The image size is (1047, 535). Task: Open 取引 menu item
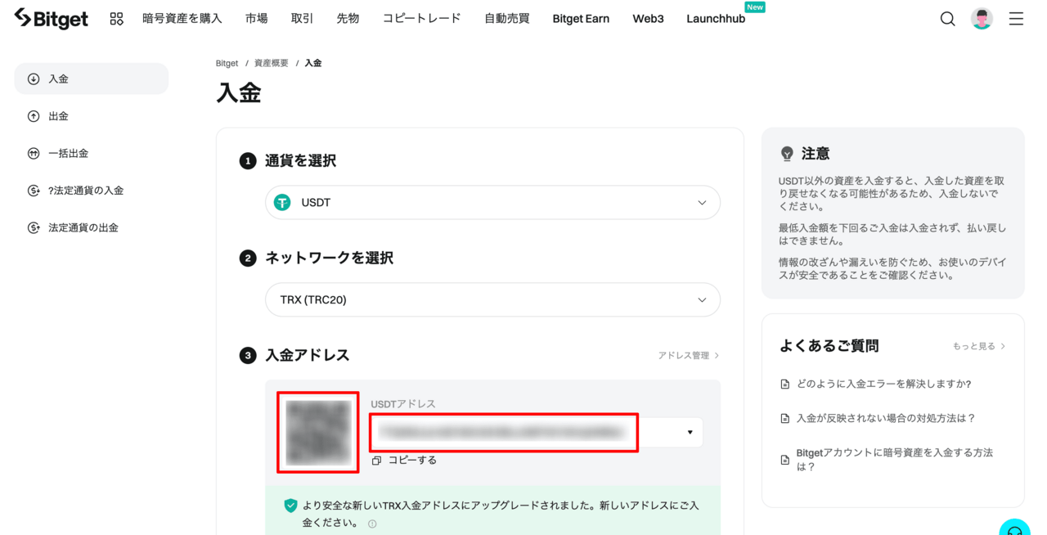pos(302,18)
